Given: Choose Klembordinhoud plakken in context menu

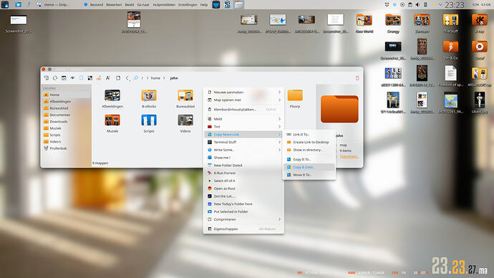Looking at the screenshot, I should point(243,110).
